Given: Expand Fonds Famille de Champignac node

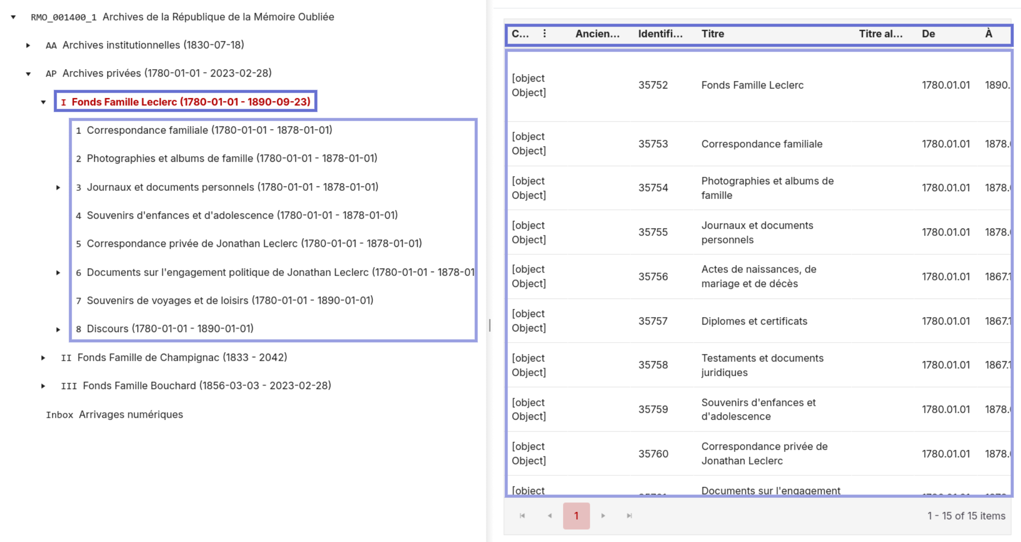Looking at the screenshot, I should (x=43, y=358).
